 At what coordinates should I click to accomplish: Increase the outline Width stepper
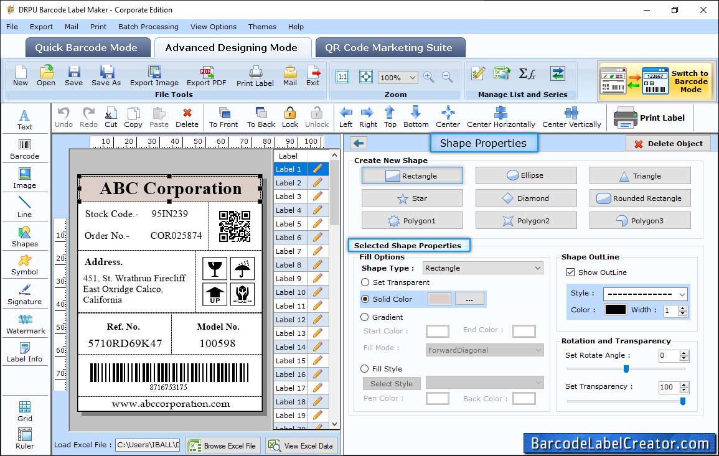683,307
